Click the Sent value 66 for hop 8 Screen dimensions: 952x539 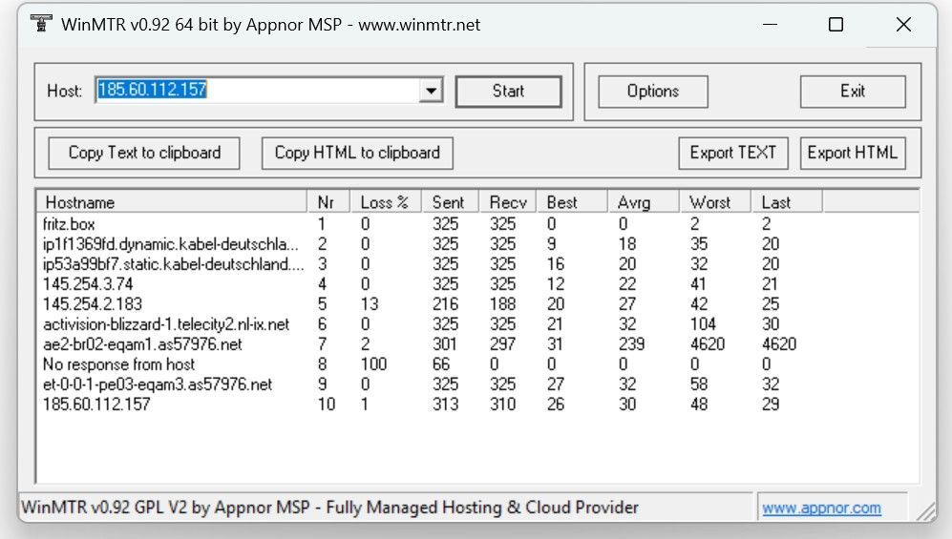click(441, 363)
